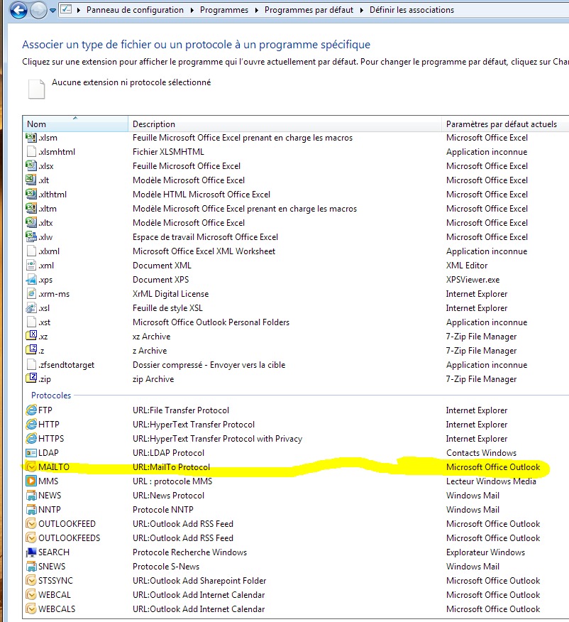Select the .z archive icon

coord(31,350)
